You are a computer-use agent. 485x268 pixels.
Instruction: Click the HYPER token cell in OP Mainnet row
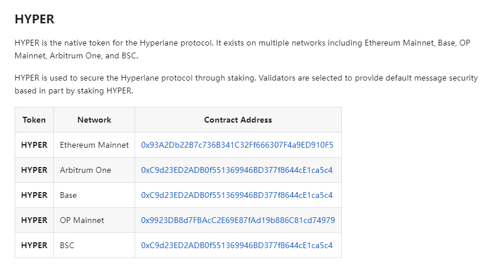[34, 220]
